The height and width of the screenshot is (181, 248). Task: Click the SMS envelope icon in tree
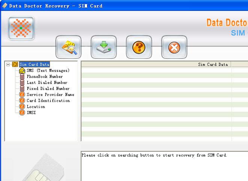[22, 70]
